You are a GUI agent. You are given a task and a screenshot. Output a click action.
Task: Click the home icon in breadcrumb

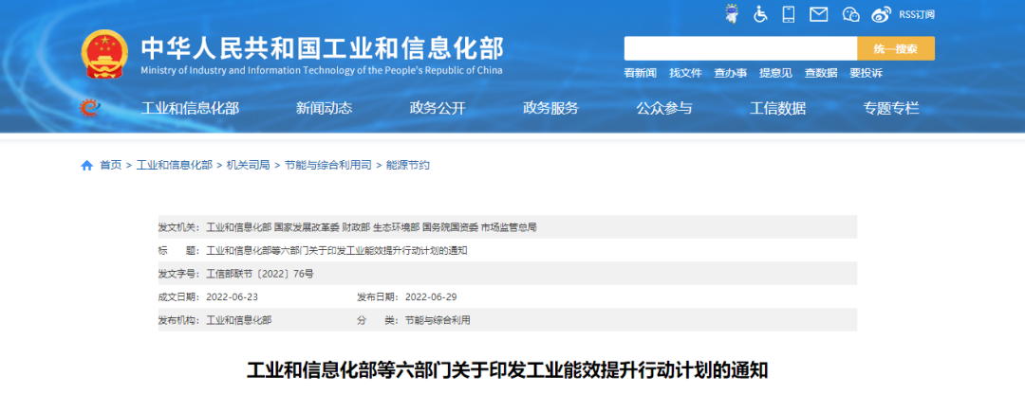pos(87,166)
